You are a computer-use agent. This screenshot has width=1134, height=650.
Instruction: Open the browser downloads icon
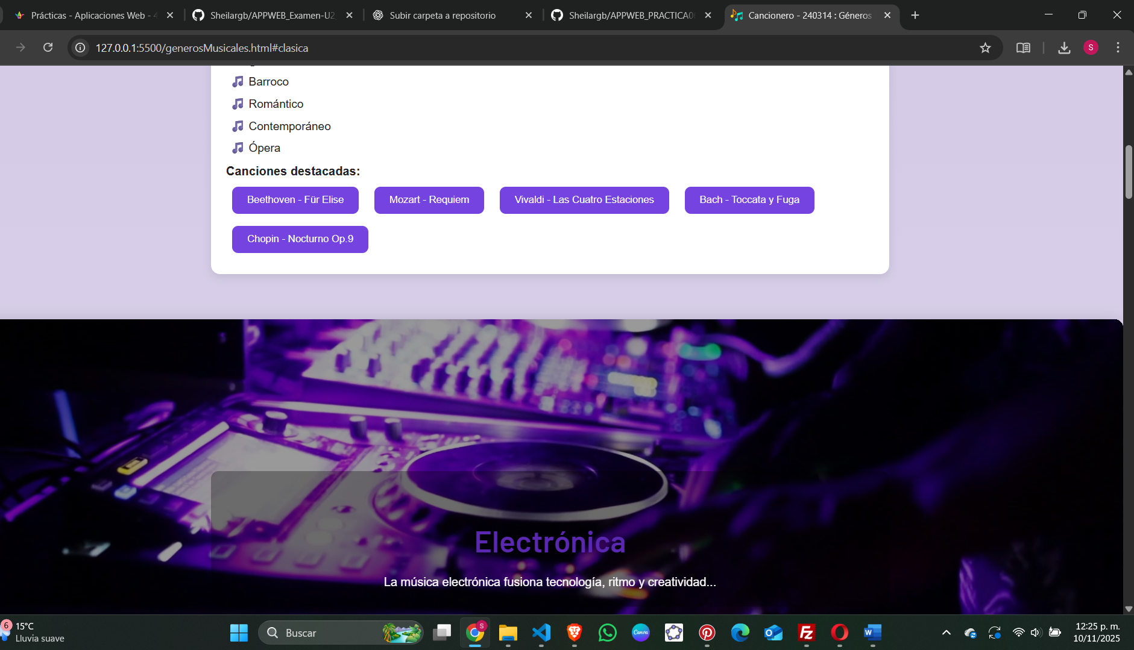tap(1064, 48)
